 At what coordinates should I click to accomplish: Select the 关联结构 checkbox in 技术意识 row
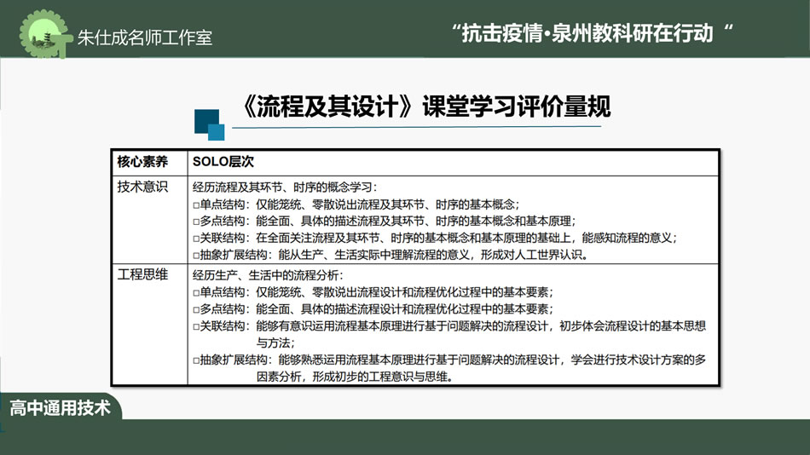(x=196, y=239)
